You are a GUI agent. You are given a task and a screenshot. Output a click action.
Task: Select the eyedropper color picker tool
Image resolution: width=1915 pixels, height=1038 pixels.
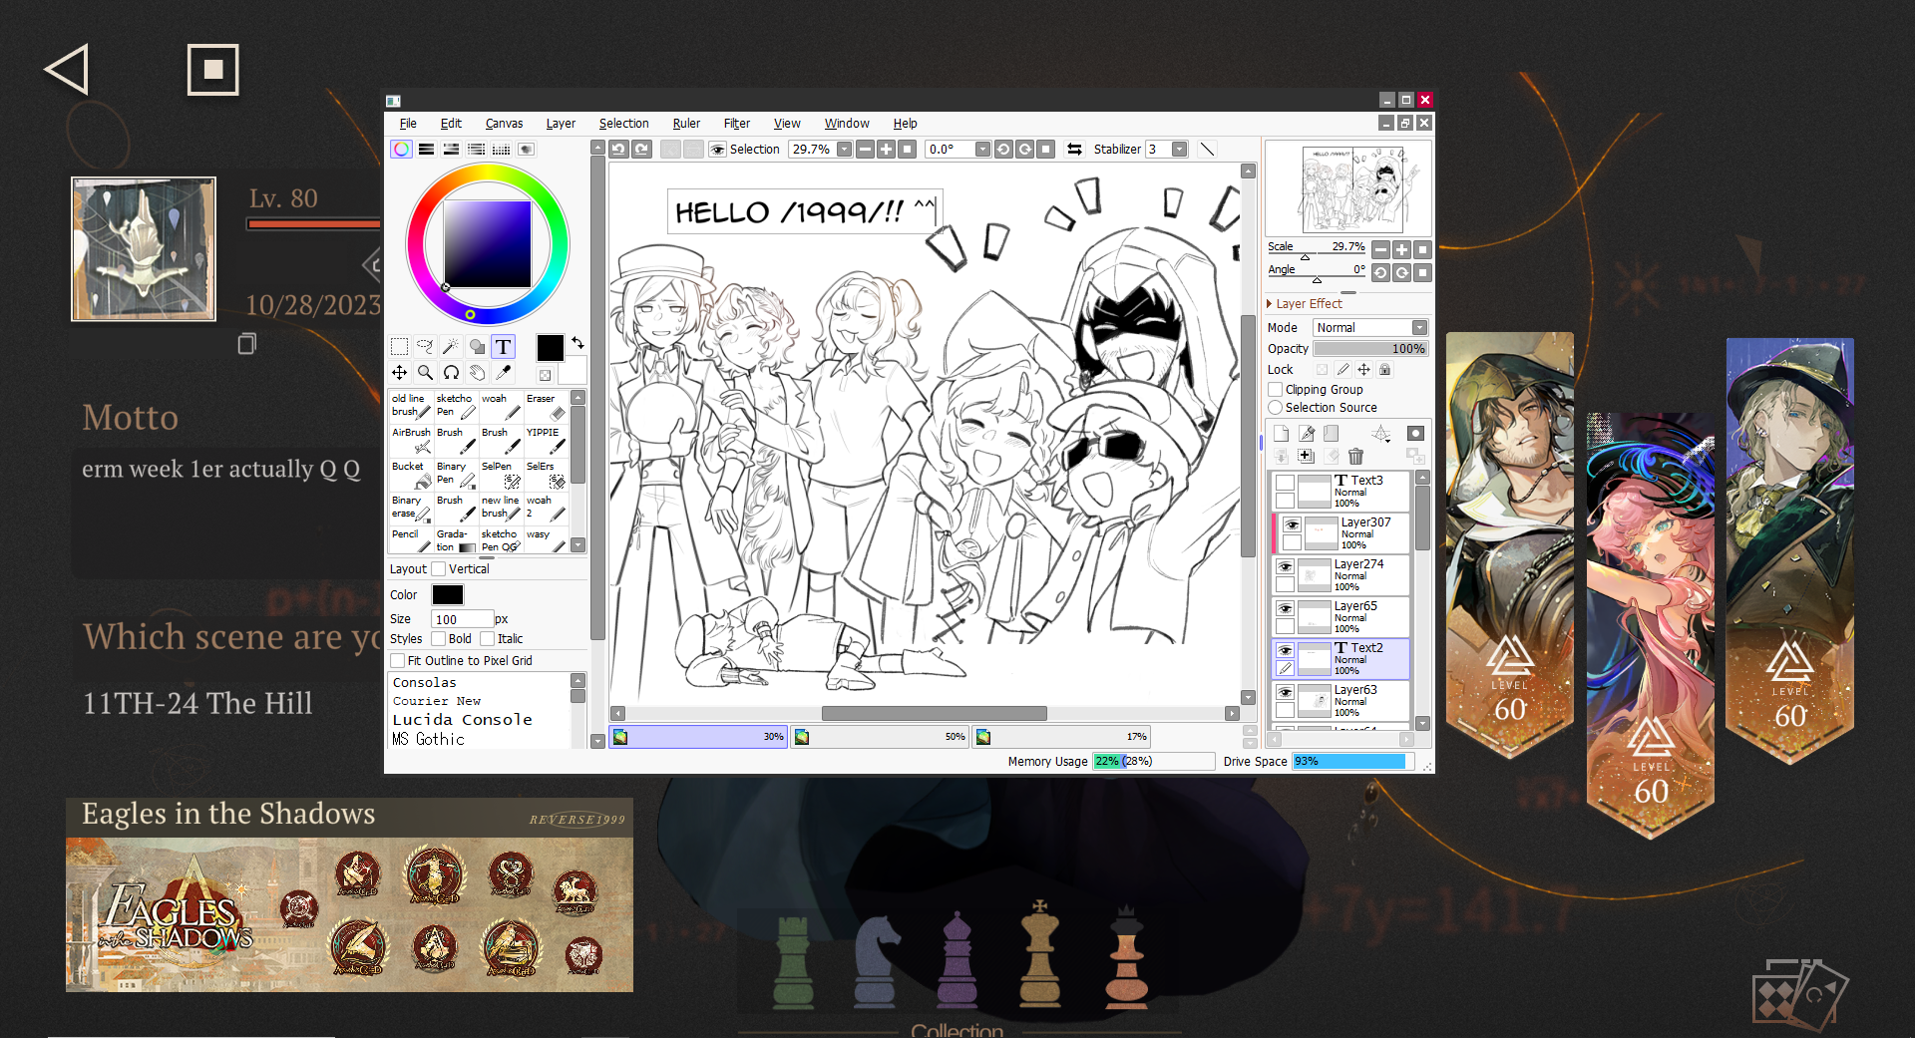[x=503, y=373]
